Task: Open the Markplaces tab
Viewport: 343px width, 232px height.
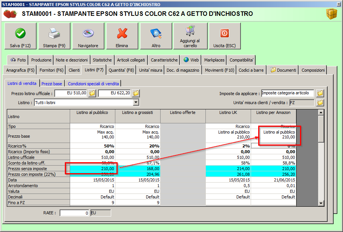Action: (x=214, y=60)
